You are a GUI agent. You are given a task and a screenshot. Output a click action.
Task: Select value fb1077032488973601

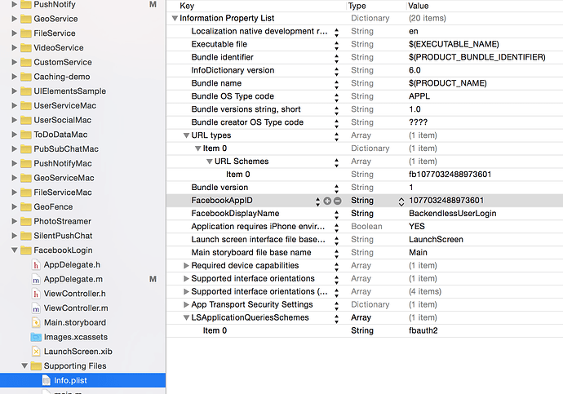(x=450, y=175)
